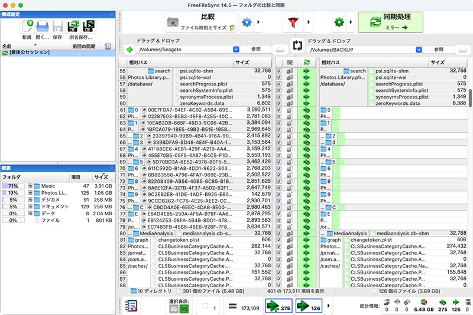Viewport: 473px width, 315px height.
Task: Open synchronization settings green gear icon
Action: tap(339, 22)
